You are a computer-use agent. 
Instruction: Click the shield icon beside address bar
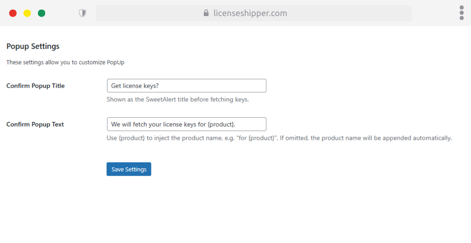(82, 13)
